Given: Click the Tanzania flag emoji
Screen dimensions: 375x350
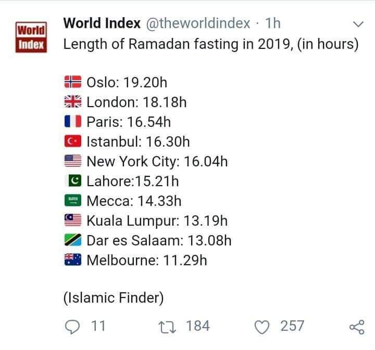Looking at the screenshot, I should (x=73, y=240).
